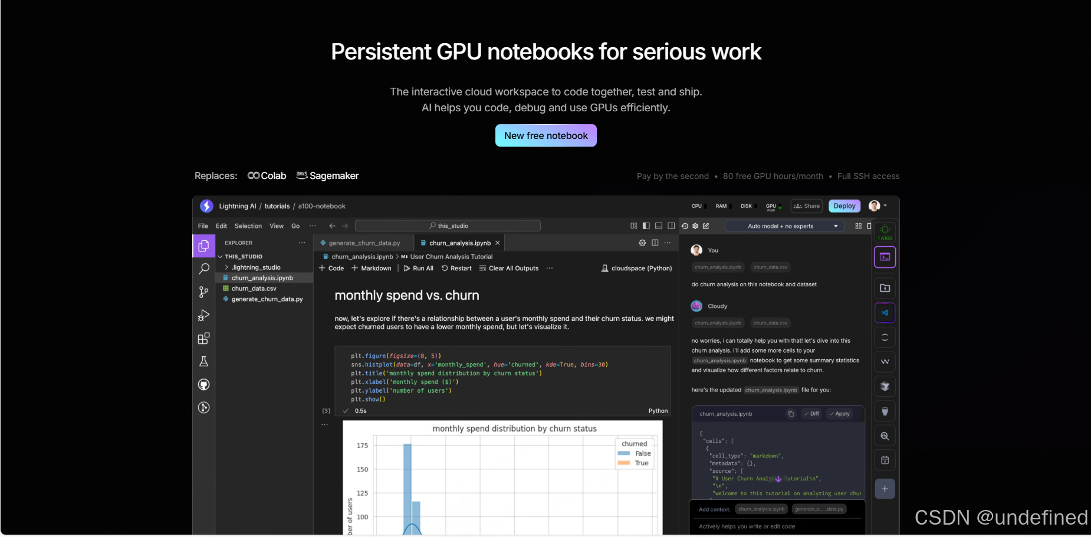Click the Deploy button
Image resolution: width=1091 pixels, height=537 pixels.
tap(844, 206)
